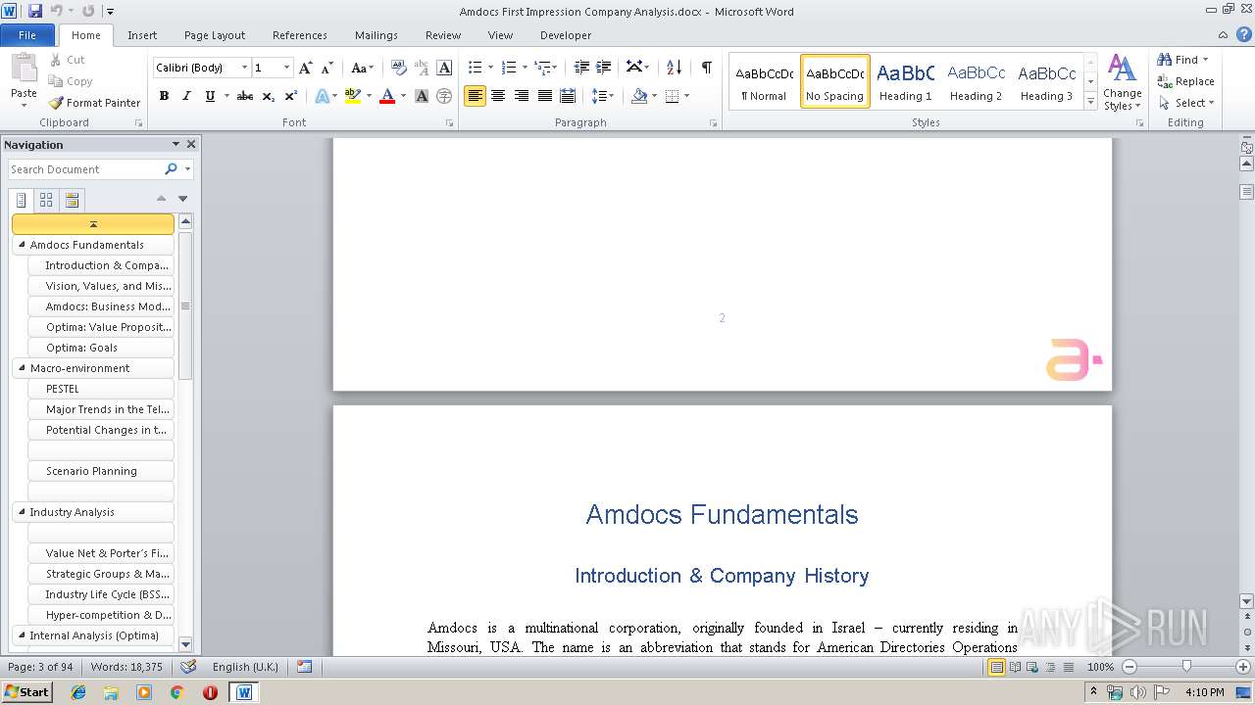Toggle Superscript formatting

[x=291, y=96]
